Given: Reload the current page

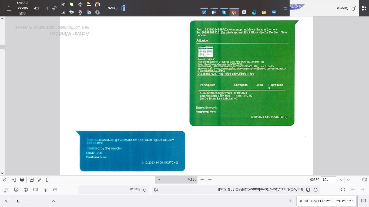Looking at the screenshot, I should (x=343, y=190).
